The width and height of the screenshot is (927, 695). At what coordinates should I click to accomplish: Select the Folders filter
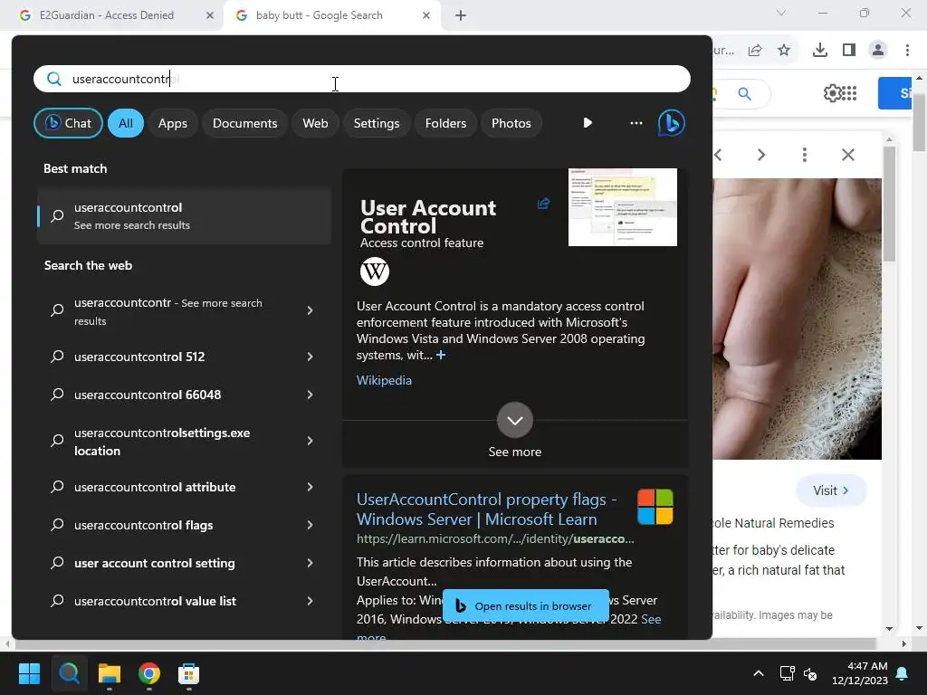(x=445, y=123)
